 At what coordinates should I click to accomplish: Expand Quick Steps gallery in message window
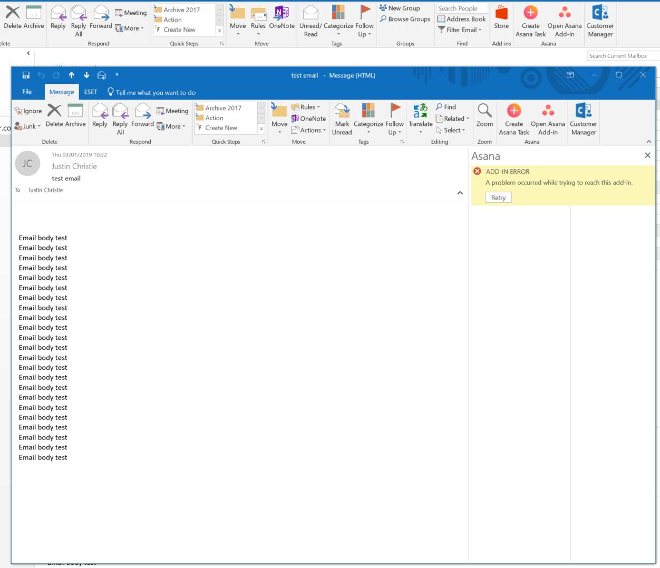pyautogui.click(x=261, y=129)
